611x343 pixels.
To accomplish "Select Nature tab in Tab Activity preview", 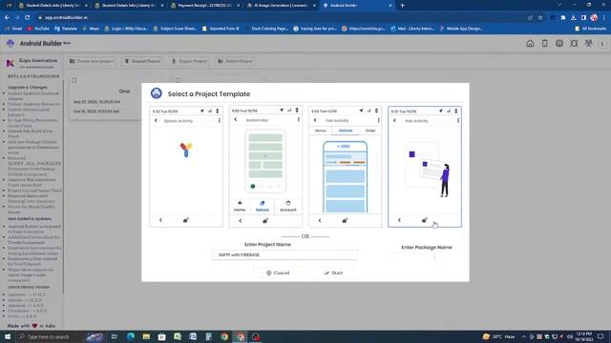I will [x=346, y=131].
